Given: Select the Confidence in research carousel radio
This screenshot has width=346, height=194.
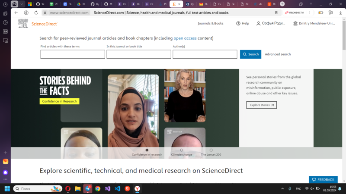Looking at the screenshot, I should click(x=147, y=150).
